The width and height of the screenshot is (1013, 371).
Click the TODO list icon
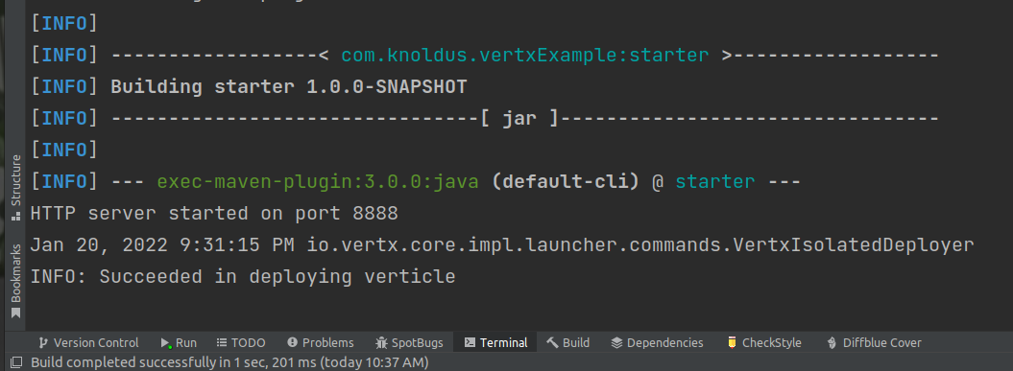tap(222, 342)
